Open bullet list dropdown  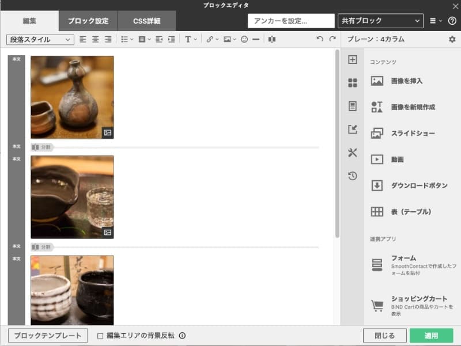127,39
